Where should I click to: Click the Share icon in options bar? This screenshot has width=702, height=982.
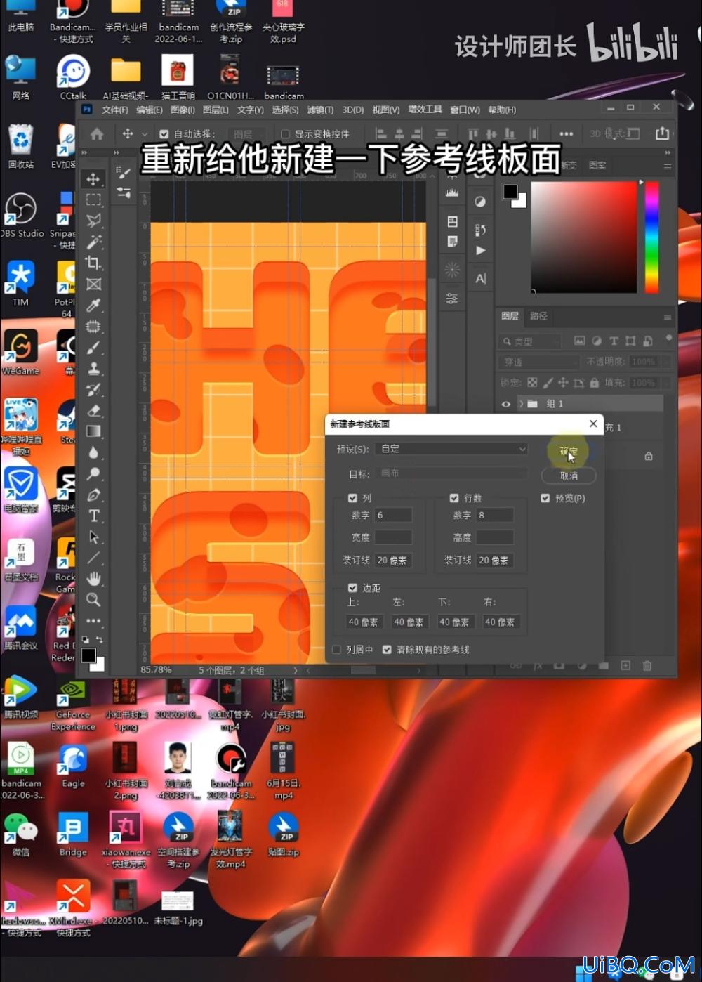pos(662,133)
